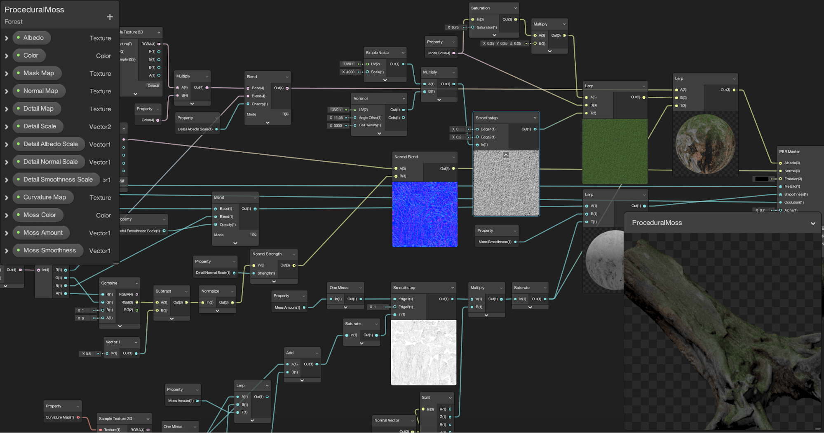Click the plus button to add a property
The image size is (824, 433).
(110, 17)
